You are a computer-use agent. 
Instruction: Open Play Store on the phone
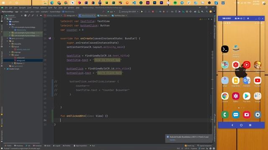(x=247, y=96)
